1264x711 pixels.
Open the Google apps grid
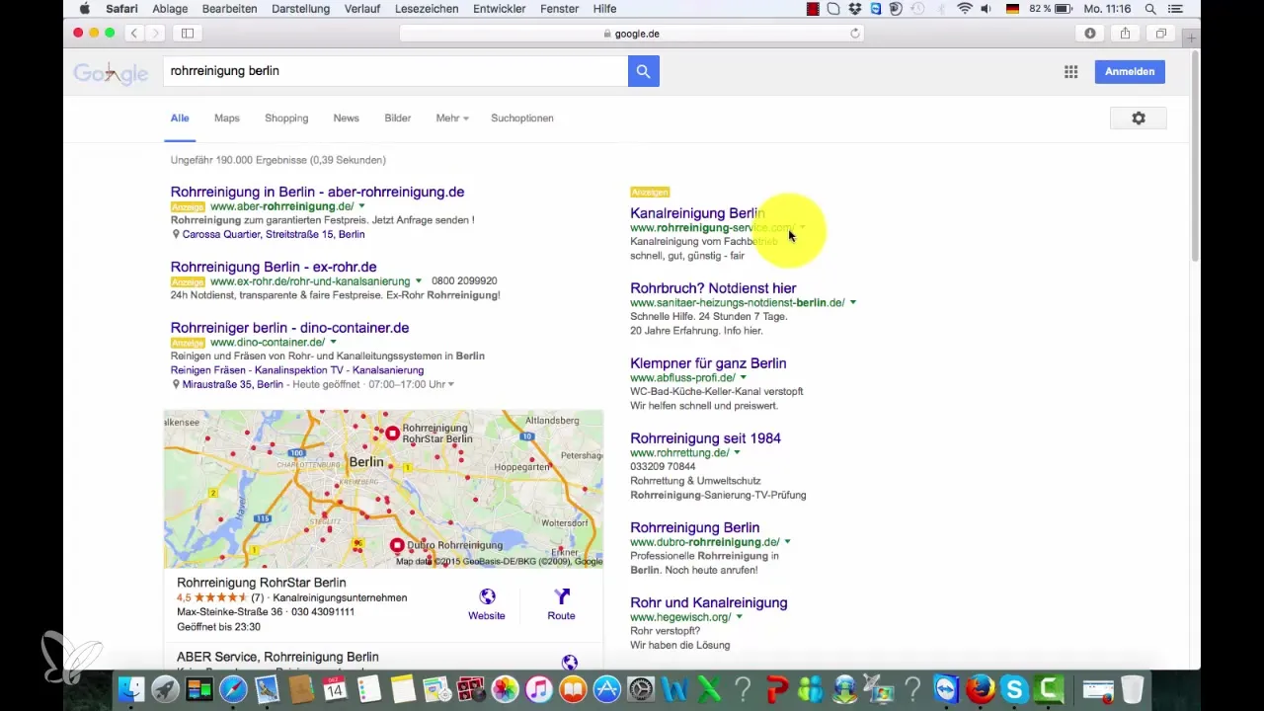click(1070, 71)
